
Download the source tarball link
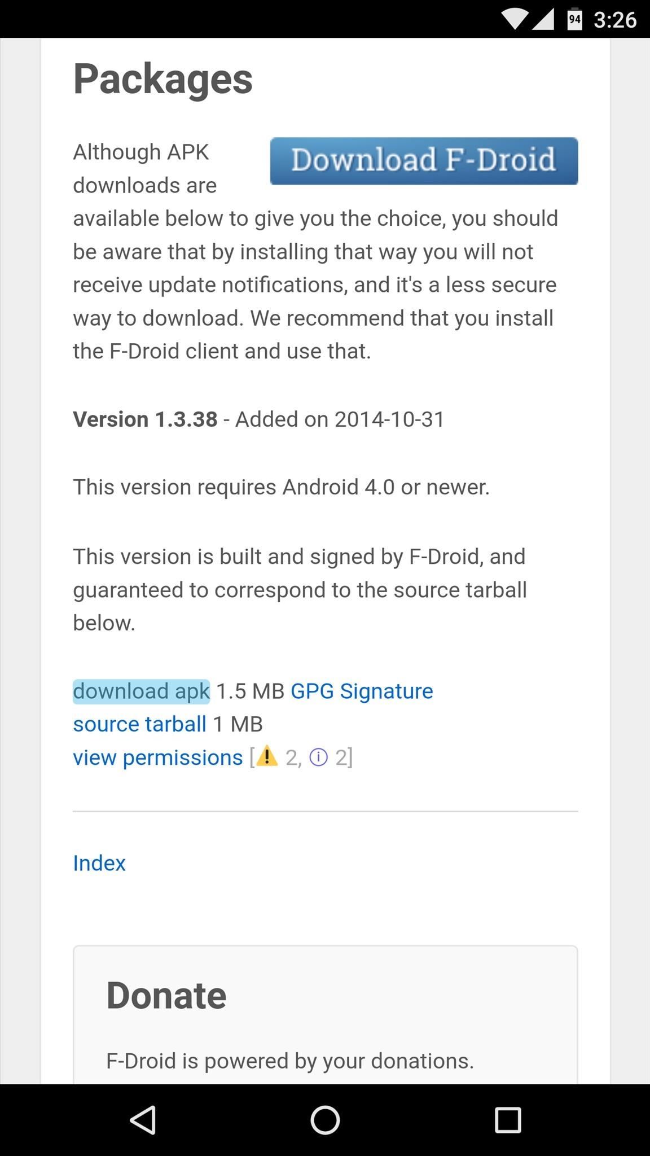[x=139, y=724]
